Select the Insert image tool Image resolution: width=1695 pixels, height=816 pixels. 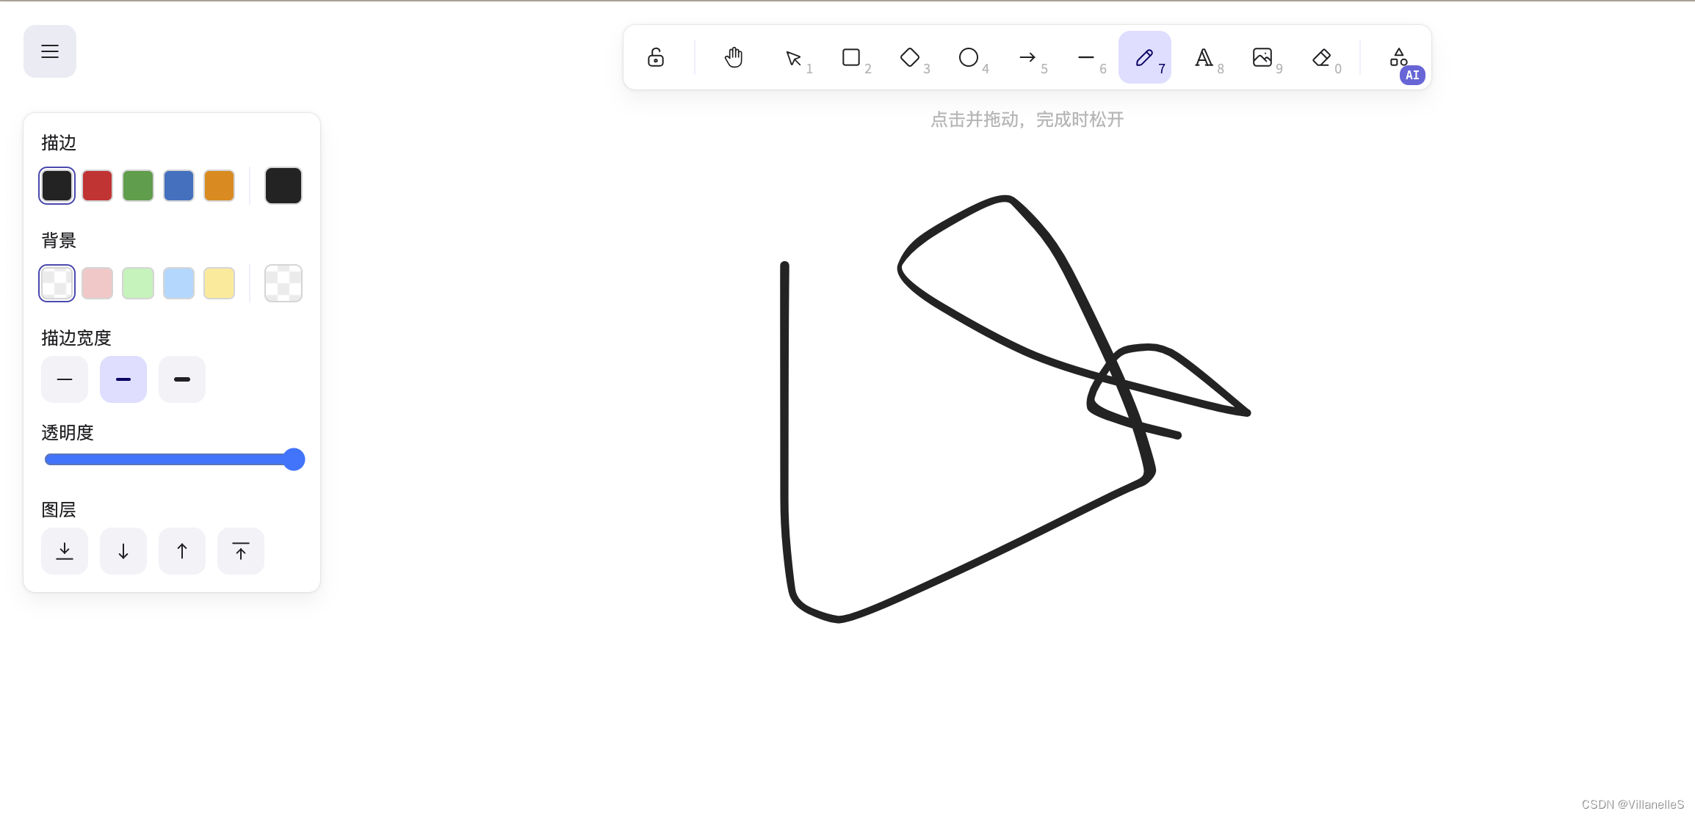(1262, 57)
